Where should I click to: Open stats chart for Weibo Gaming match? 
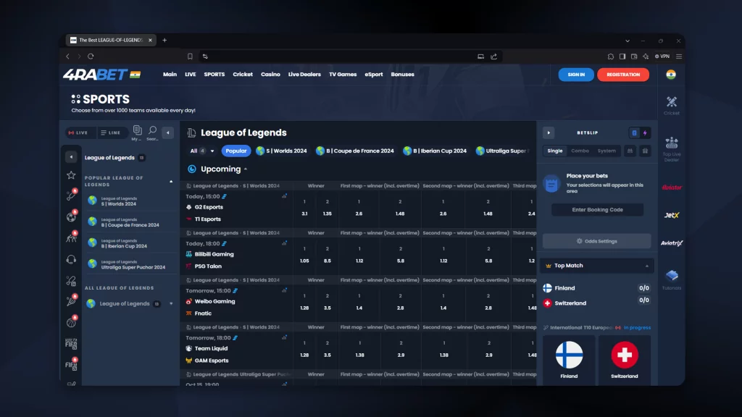(284, 290)
